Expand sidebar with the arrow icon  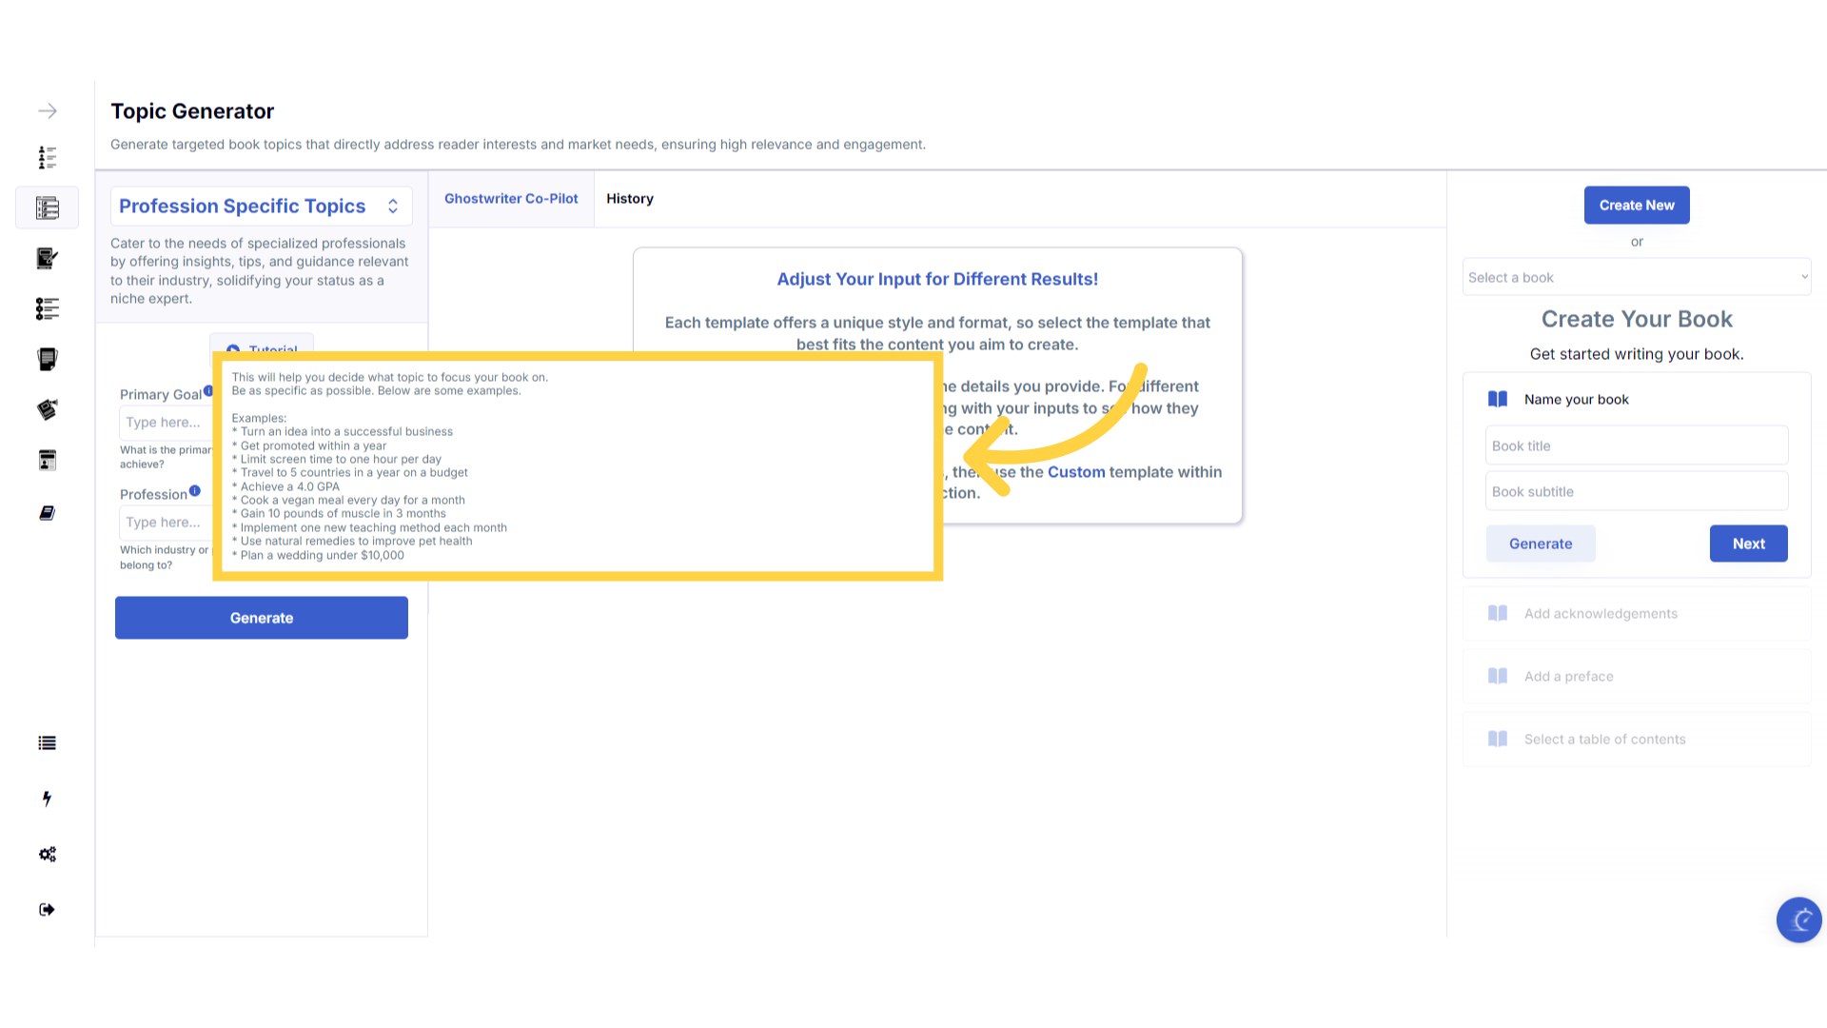tap(47, 111)
